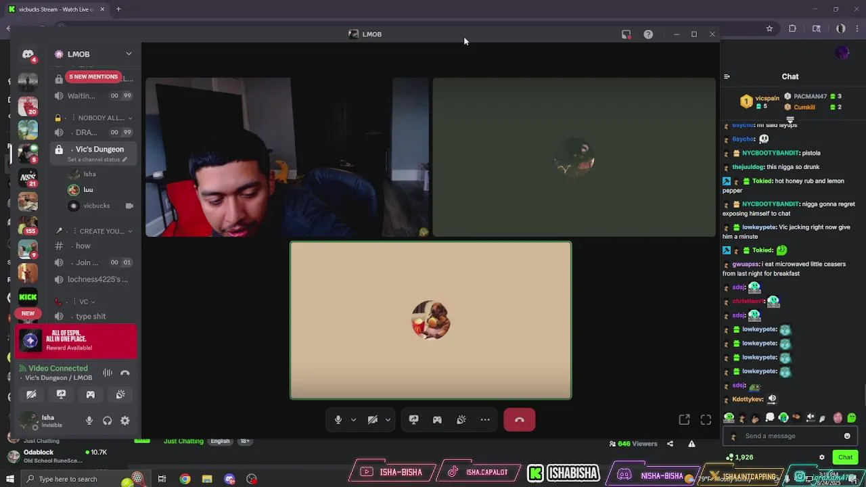Open Chrome from Windows taskbar
866x487 pixels.
click(185, 479)
